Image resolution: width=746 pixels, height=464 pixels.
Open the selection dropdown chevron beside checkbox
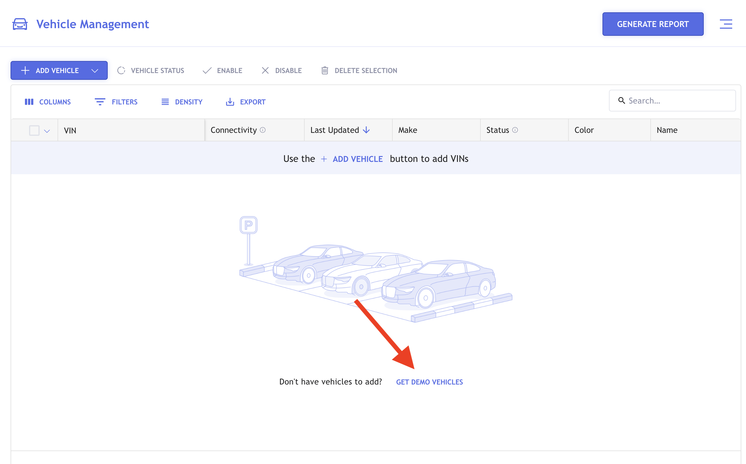47,131
